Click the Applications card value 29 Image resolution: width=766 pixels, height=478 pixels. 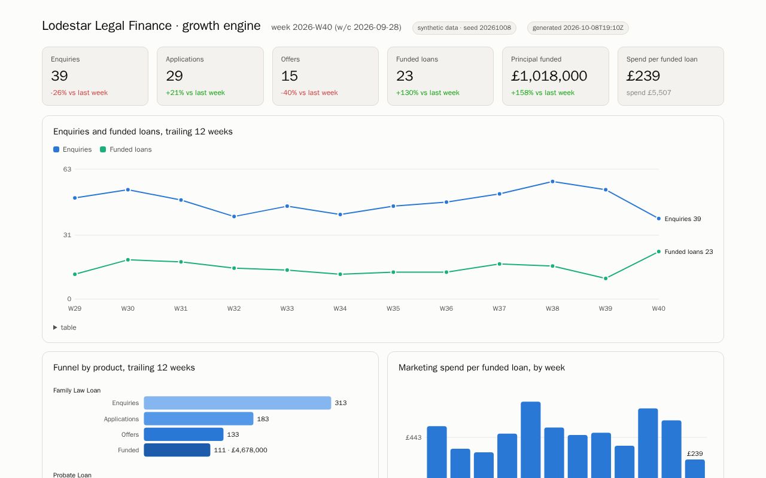(x=174, y=76)
